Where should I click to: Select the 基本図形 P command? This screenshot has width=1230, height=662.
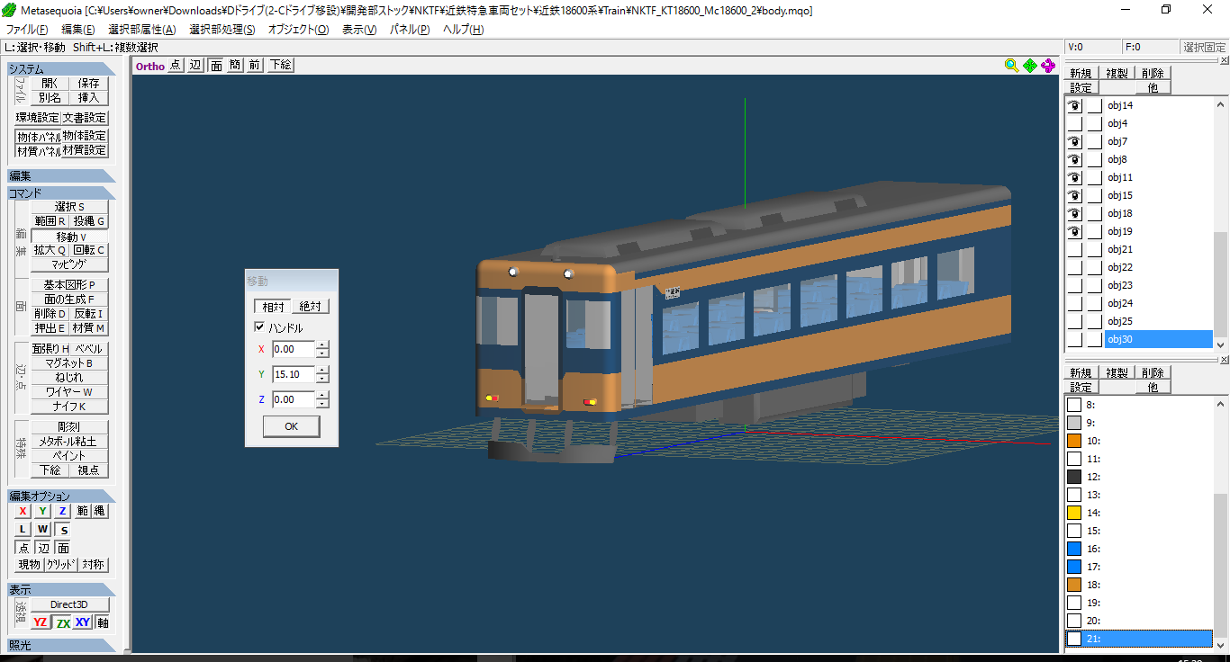[70, 285]
